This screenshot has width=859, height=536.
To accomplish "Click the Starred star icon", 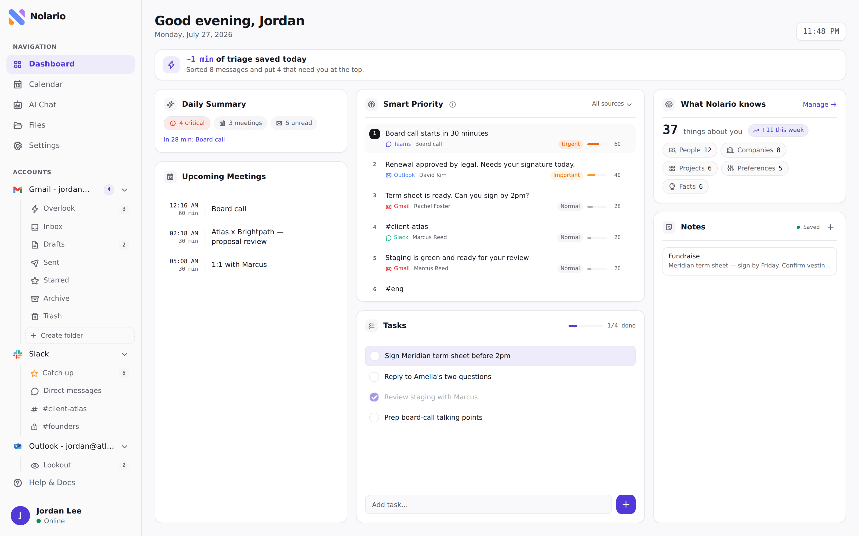I will tap(35, 280).
